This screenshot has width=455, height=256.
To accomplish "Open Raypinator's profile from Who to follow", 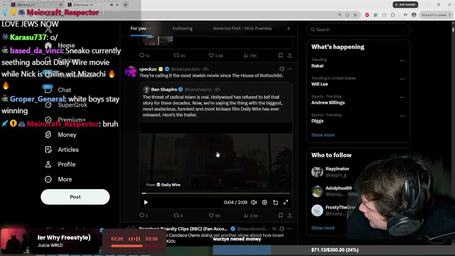I will (337, 169).
